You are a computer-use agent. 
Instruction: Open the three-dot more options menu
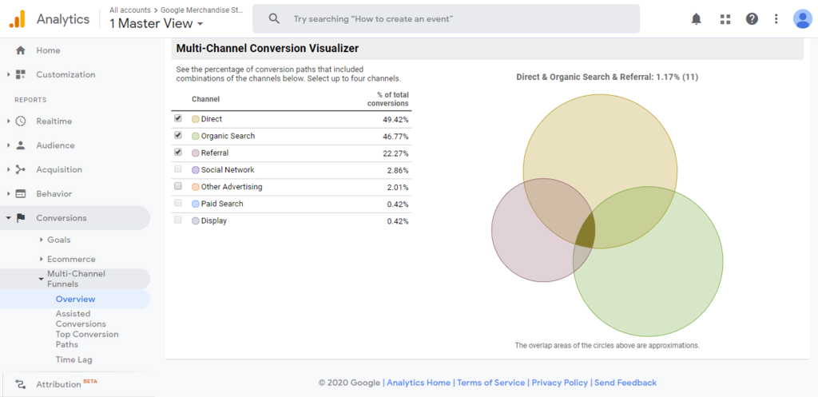776,19
